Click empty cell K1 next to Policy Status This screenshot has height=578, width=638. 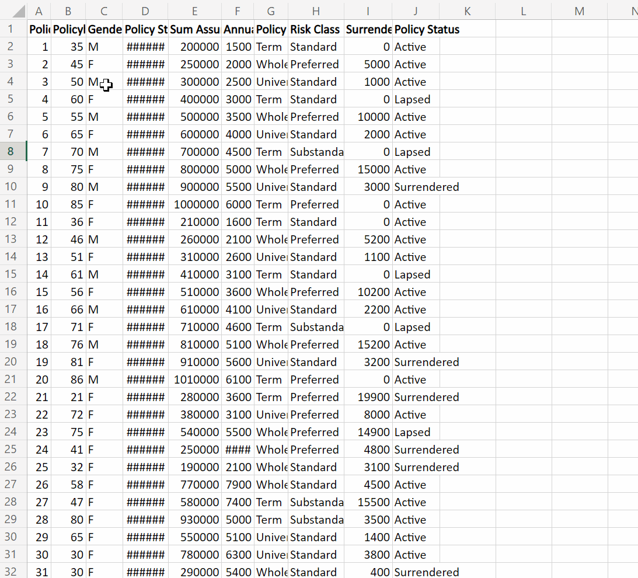pos(467,29)
